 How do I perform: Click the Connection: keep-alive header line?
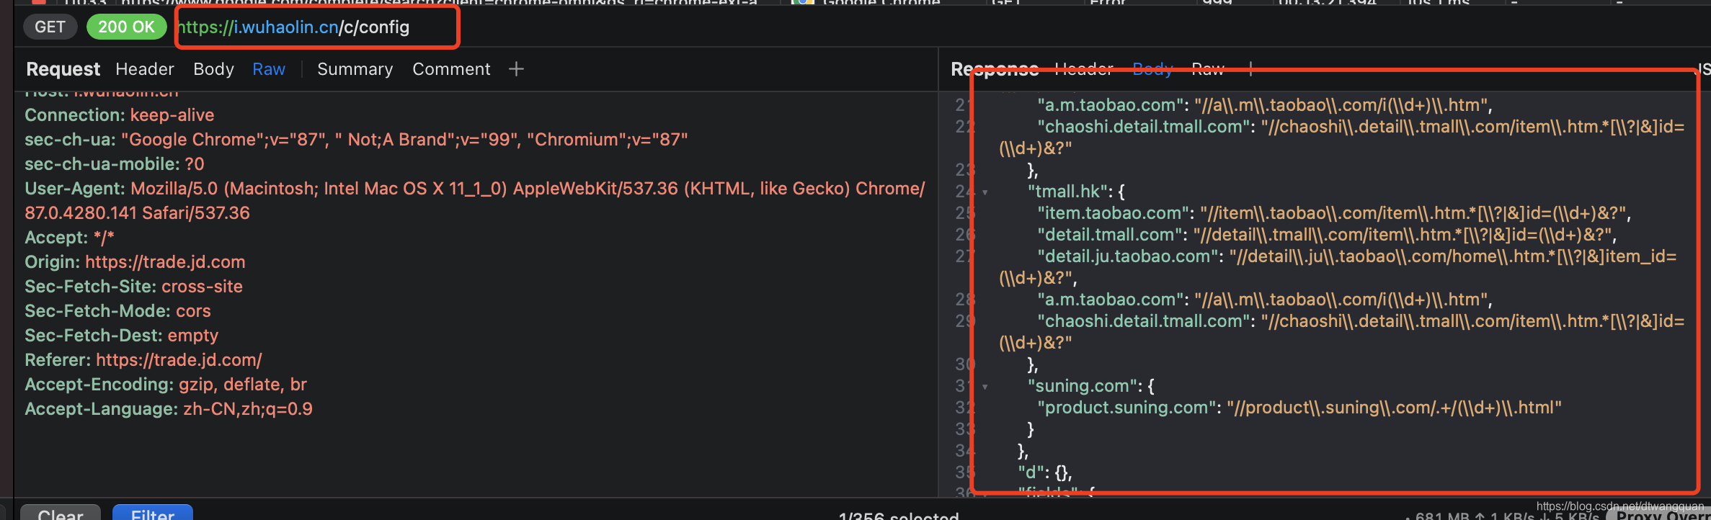120,115
